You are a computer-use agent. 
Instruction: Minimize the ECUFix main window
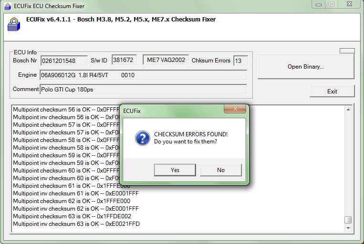click(x=319, y=4)
